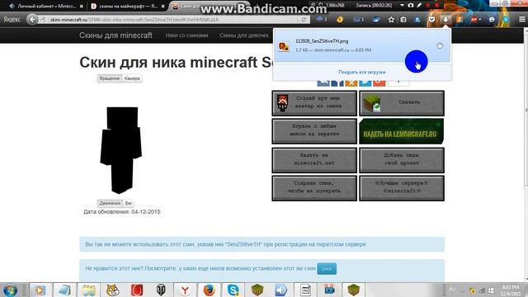The image size is (528, 297).
Task: Click the Twitter share icon
Action: tap(365, 82)
